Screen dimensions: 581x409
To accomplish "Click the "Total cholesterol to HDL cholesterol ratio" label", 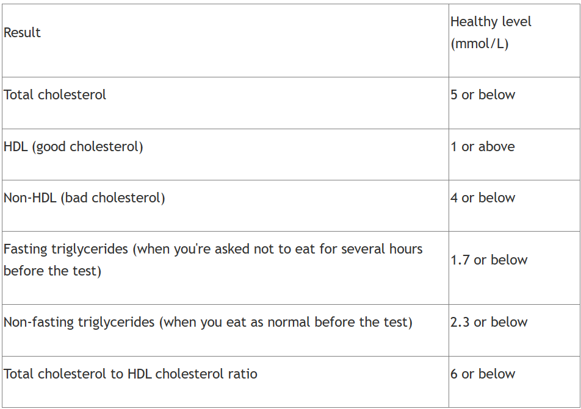I will tap(131, 374).
